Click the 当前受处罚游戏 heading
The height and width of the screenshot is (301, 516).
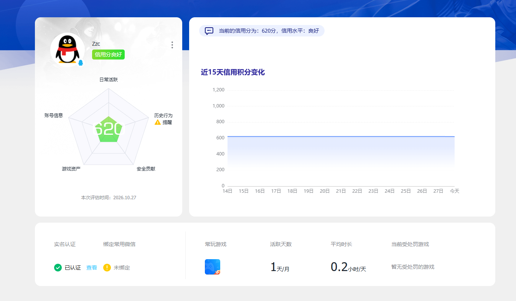tap(410, 244)
